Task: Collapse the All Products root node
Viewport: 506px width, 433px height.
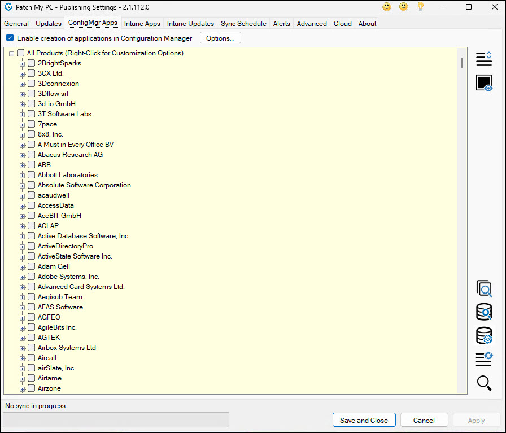Action: click(12, 53)
